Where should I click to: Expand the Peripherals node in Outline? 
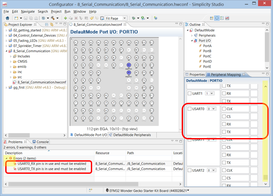click(x=192, y=35)
